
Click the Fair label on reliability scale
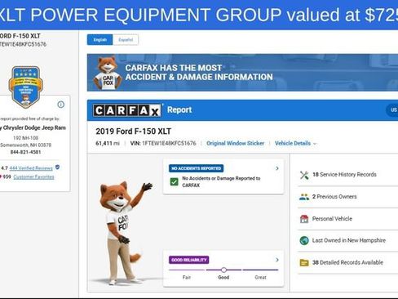[x=187, y=277]
